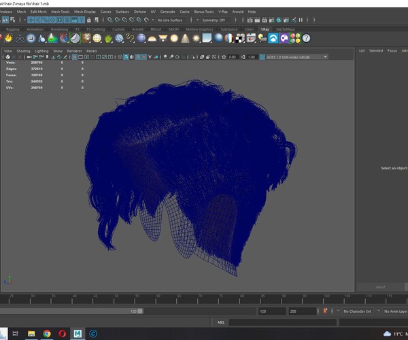Toggle the highlighted selection mask move icon
The width and height of the screenshot is (408, 340).
31,20
